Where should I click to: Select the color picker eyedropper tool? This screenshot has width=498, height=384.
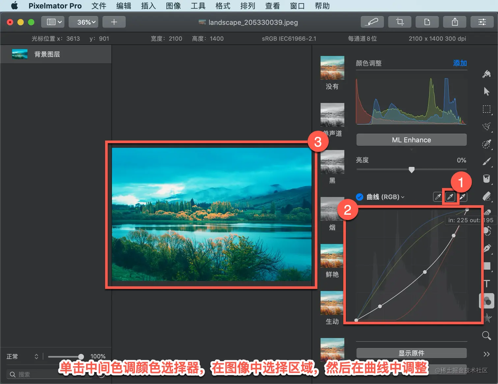pyautogui.click(x=486, y=144)
